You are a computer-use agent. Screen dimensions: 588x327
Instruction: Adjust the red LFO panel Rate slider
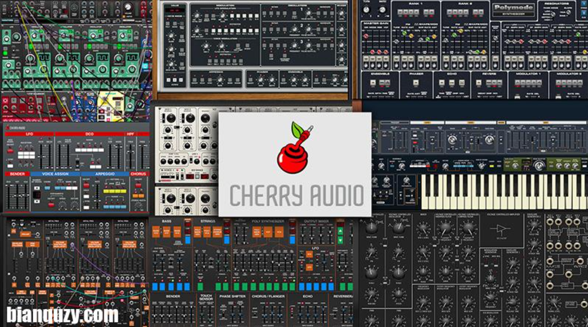coord(41,157)
